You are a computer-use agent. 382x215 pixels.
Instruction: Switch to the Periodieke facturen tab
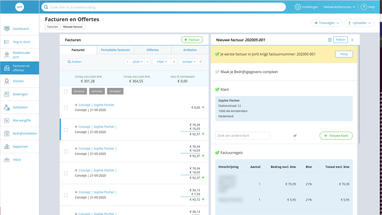pyautogui.click(x=115, y=50)
